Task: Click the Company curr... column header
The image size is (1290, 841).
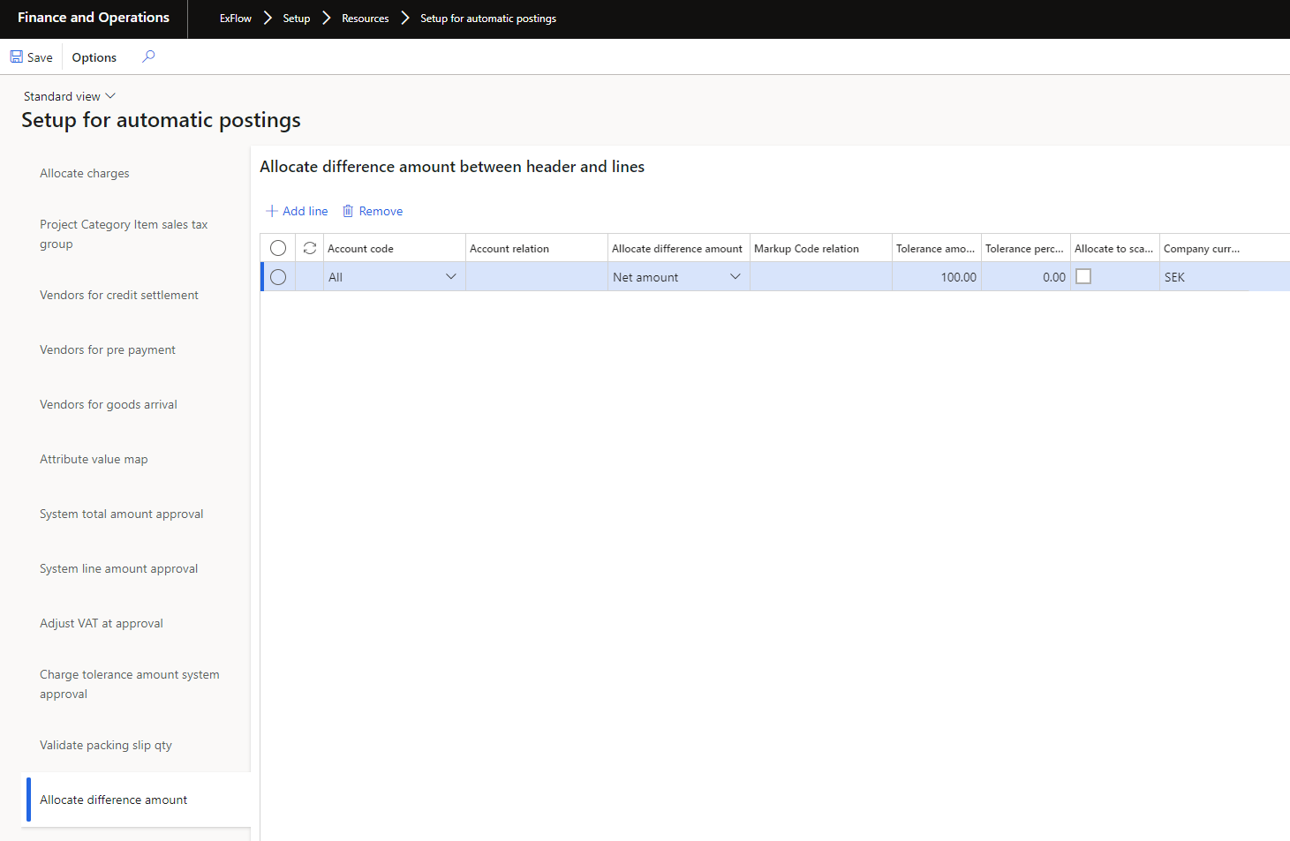Action: pos(1204,248)
